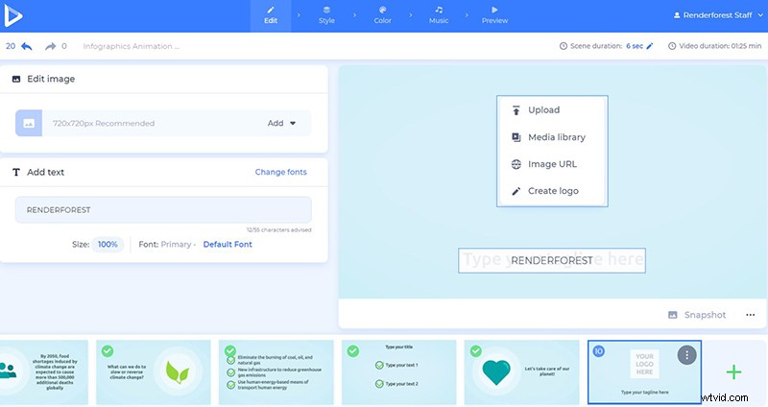Click the Image URL globe icon

click(x=516, y=164)
